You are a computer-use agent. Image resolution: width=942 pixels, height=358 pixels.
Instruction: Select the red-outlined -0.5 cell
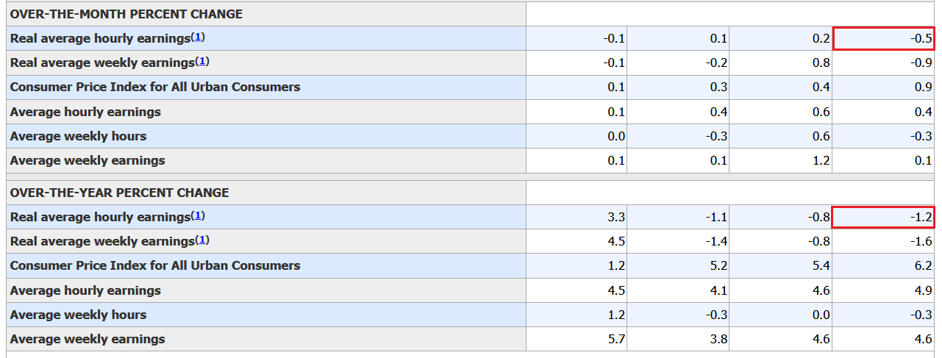[x=883, y=38]
